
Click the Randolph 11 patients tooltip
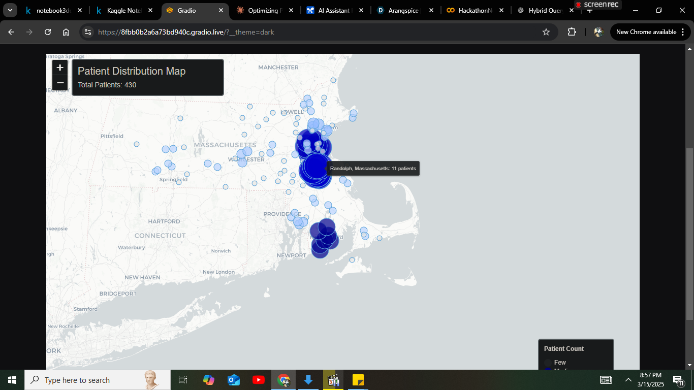point(373,168)
